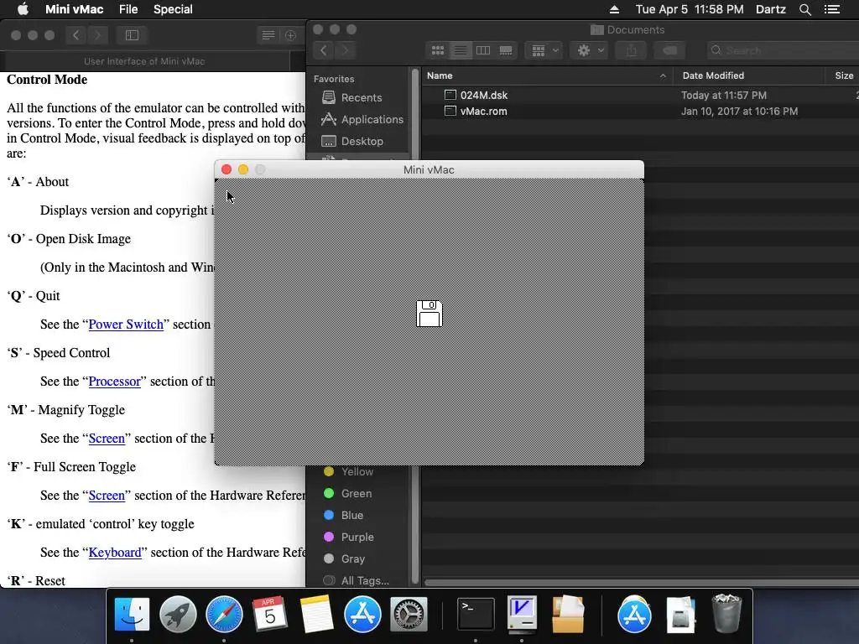Go forward in the browser window
The image size is (859, 644).
97,35
